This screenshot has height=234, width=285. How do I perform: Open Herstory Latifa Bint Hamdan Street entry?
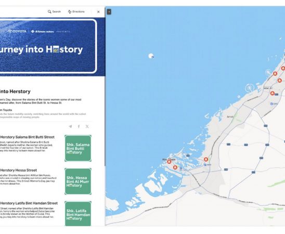29,203
